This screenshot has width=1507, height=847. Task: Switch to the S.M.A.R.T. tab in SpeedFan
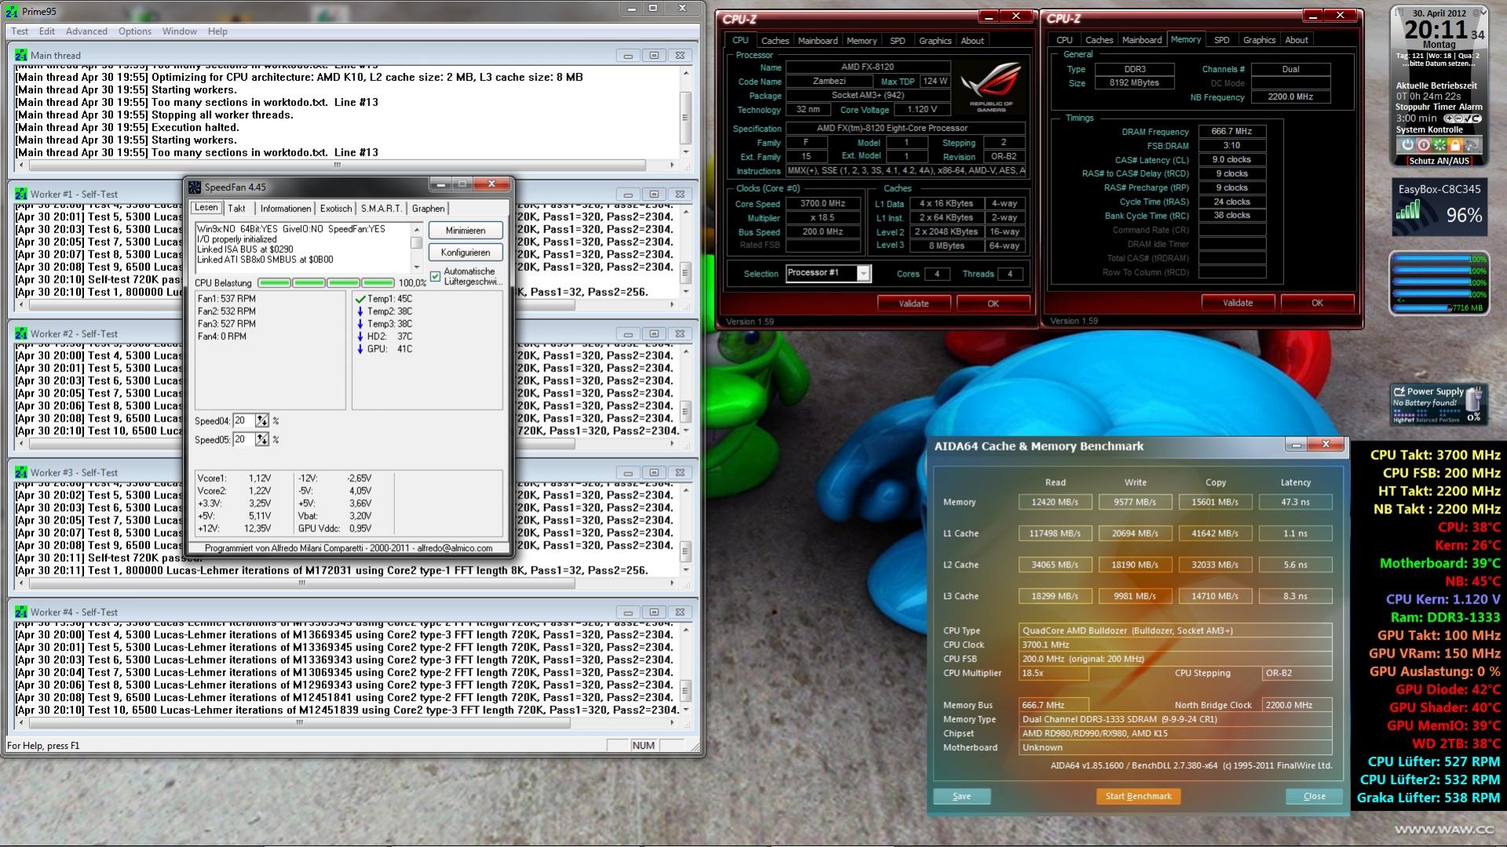click(x=382, y=209)
